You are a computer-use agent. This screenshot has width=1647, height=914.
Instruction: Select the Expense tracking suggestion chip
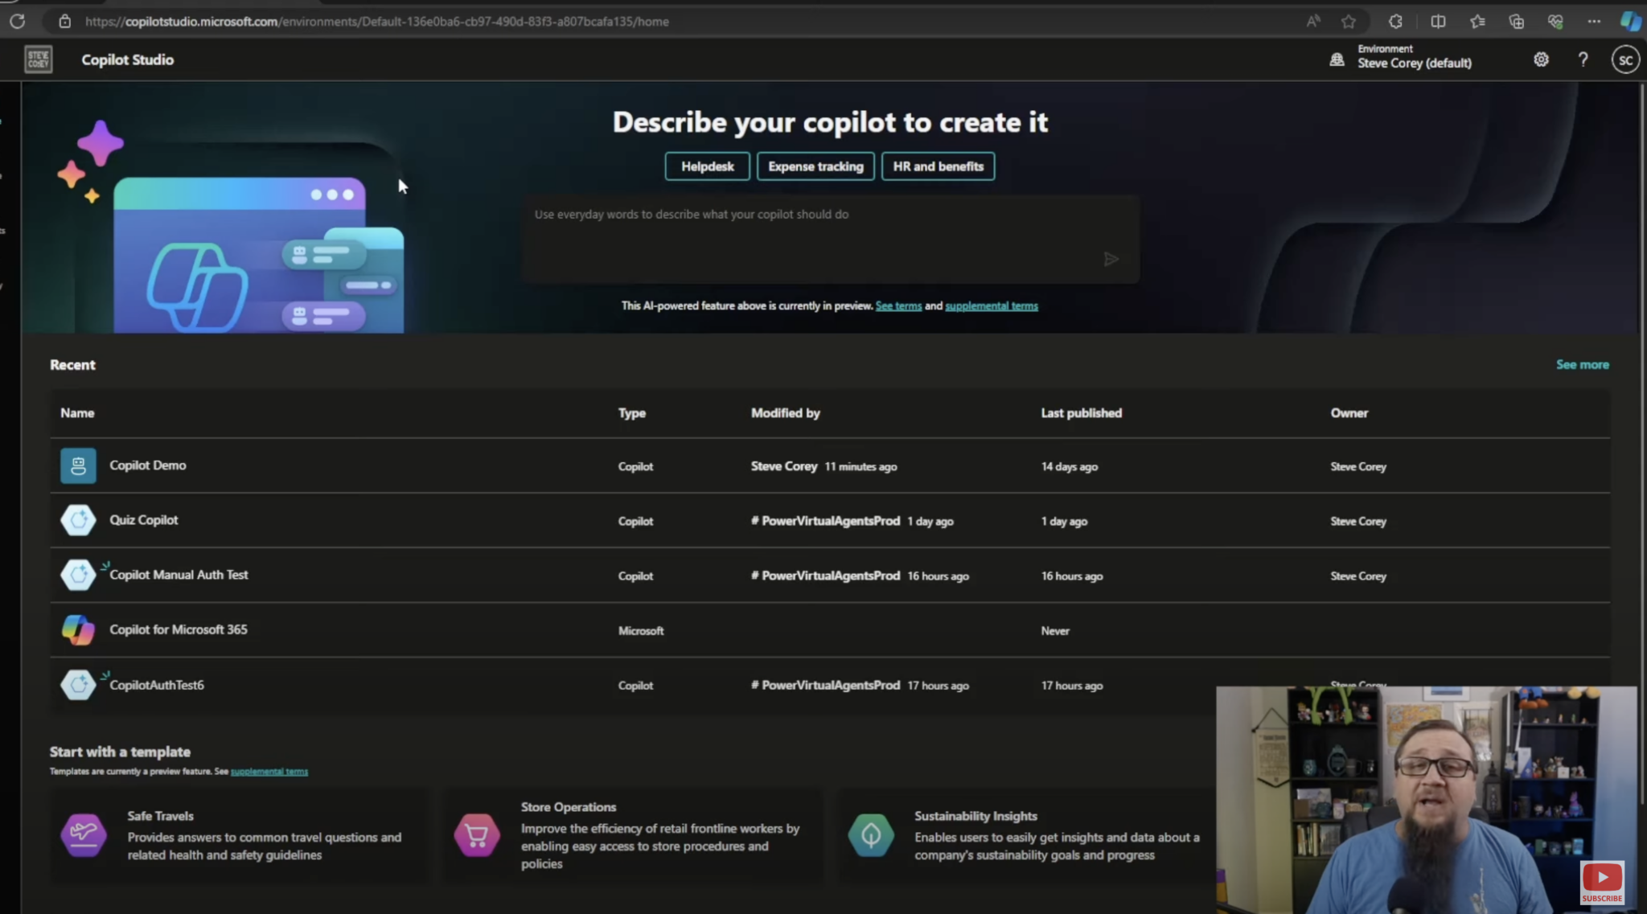(815, 166)
